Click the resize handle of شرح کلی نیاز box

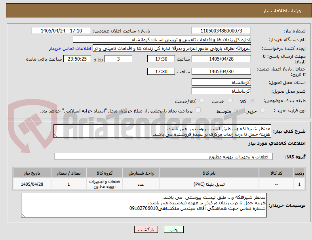pos(55,136)
